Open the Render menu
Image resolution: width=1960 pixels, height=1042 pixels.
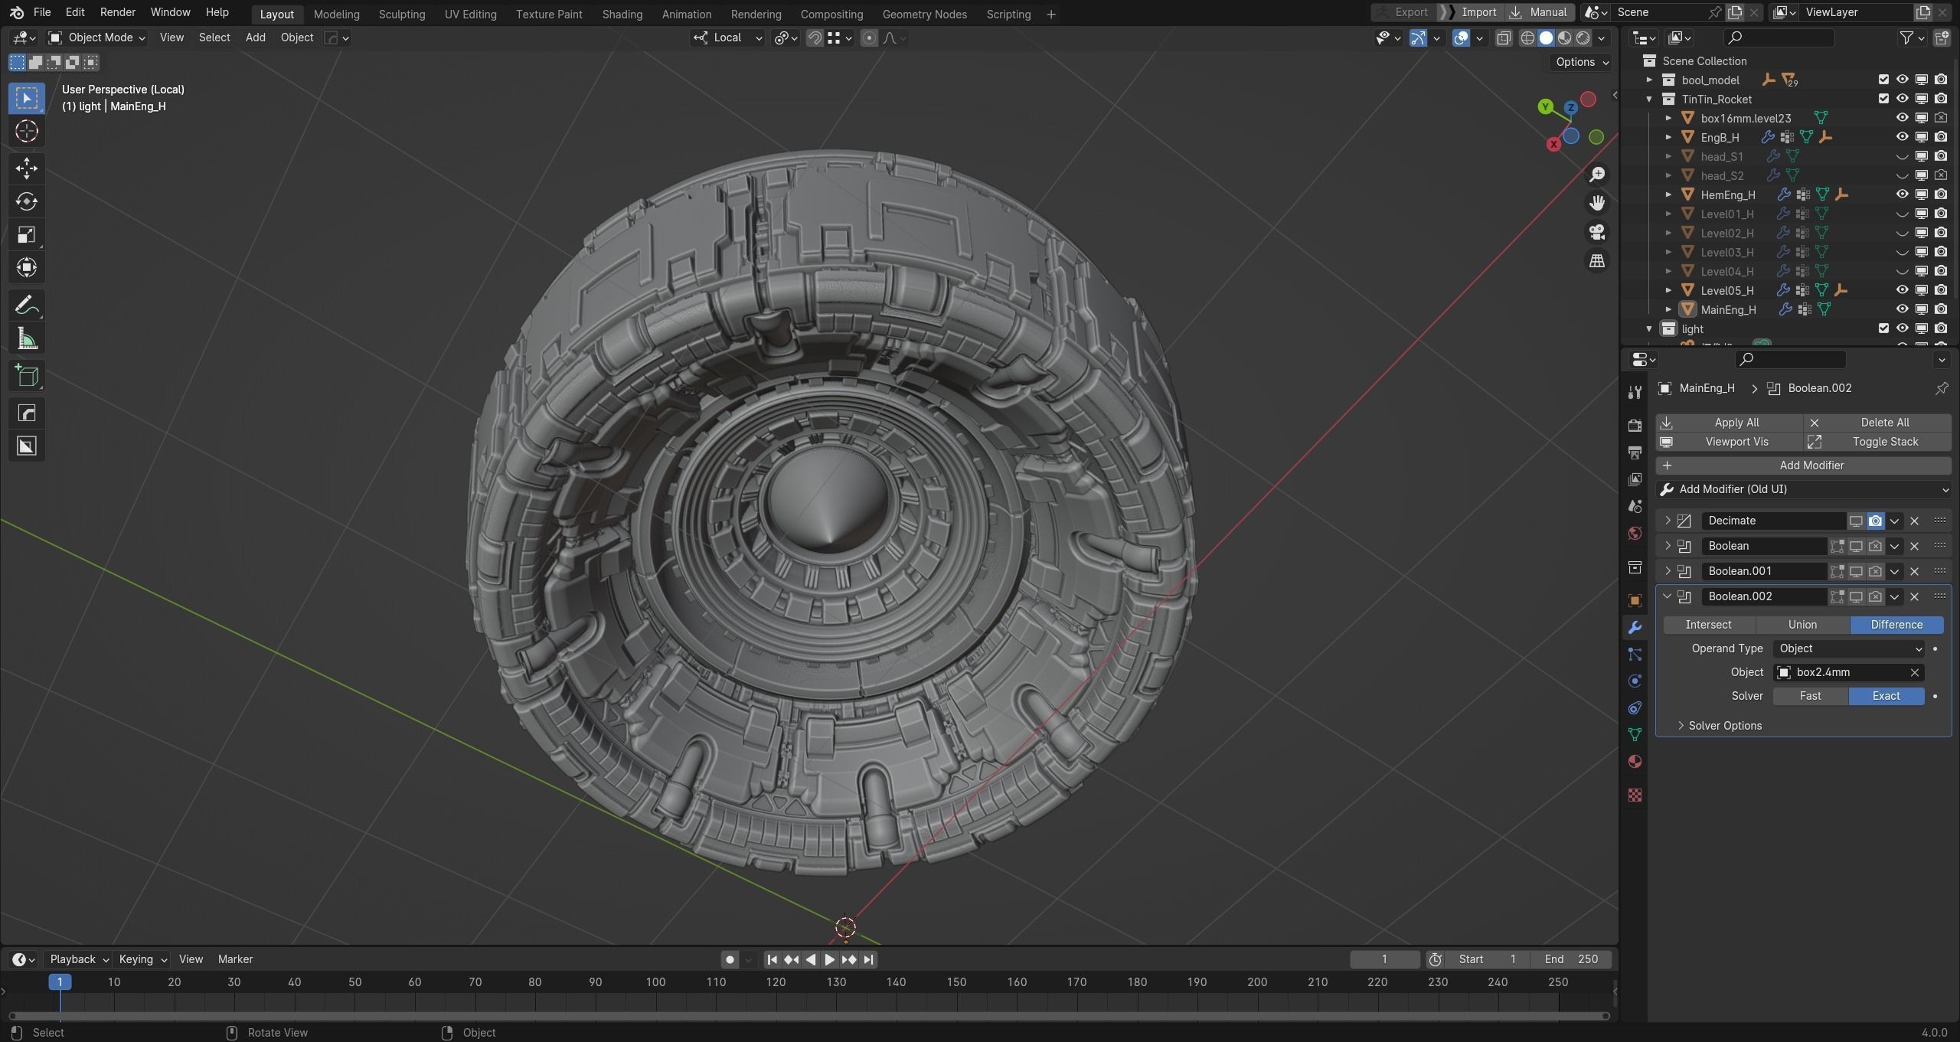(117, 12)
